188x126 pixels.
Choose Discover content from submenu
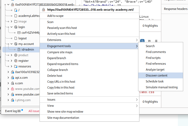156,75
